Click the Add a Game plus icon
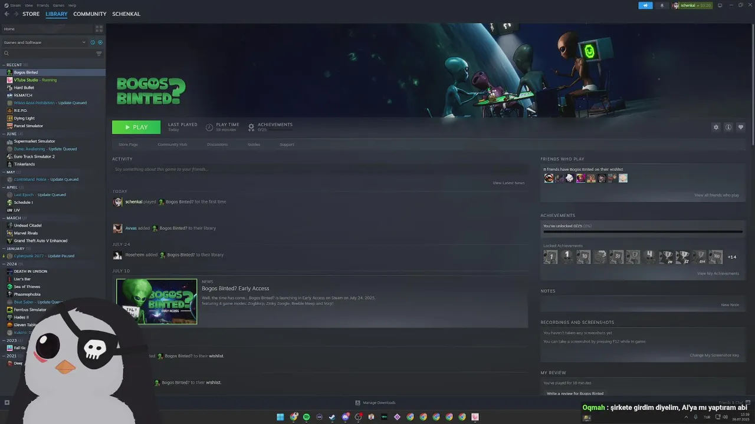Viewport: 755px width, 424px height. pos(7,403)
